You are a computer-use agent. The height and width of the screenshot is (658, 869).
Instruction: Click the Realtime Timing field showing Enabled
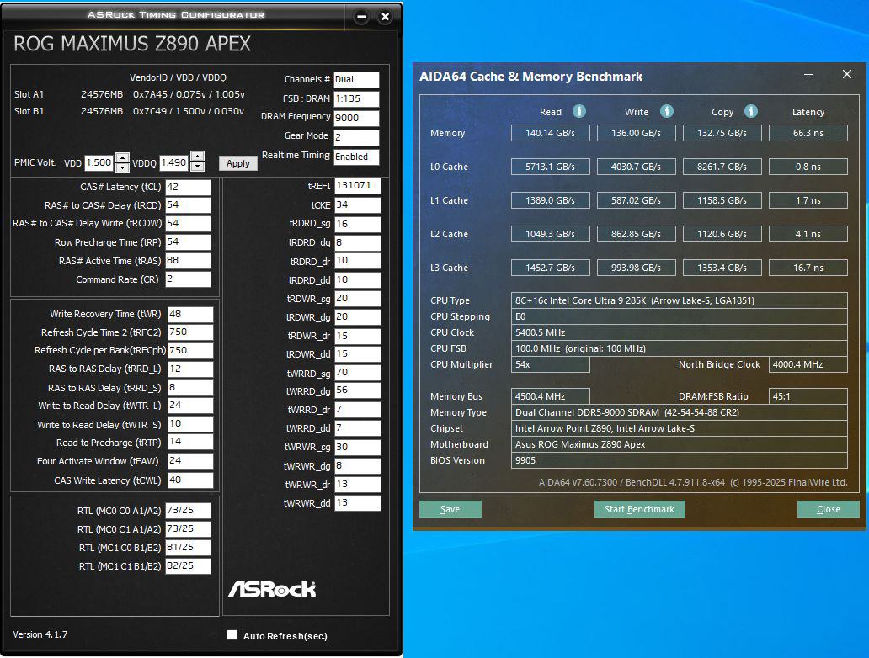[x=356, y=157]
